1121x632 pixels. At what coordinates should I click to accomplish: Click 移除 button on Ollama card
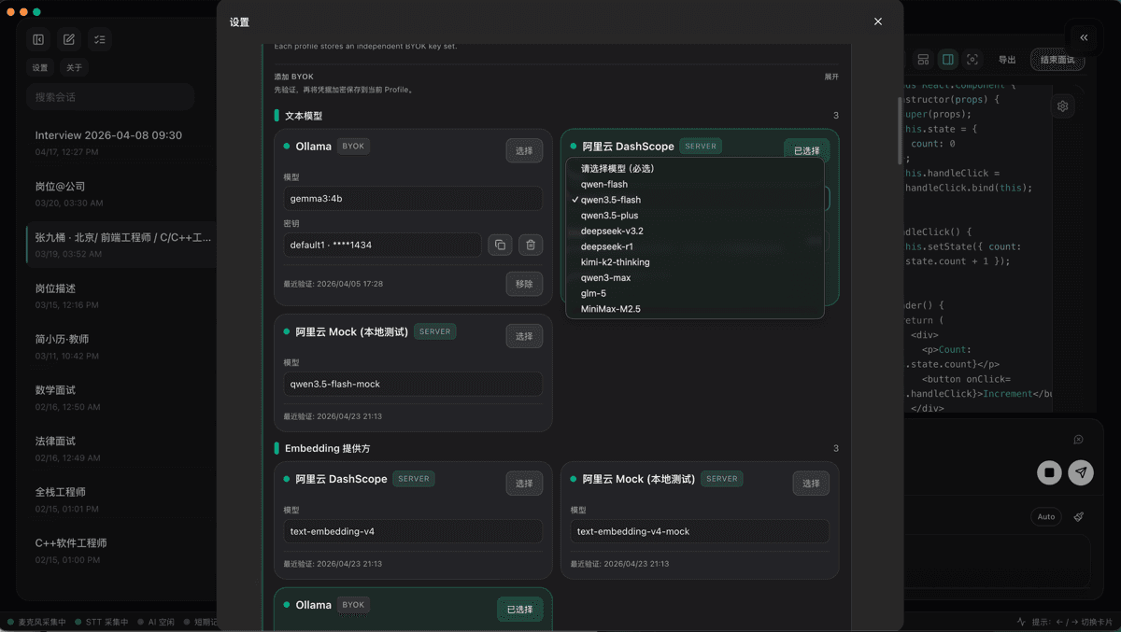[524, 284]
